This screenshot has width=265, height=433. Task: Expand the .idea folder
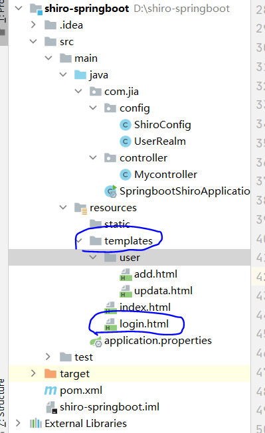pos(33,25)
